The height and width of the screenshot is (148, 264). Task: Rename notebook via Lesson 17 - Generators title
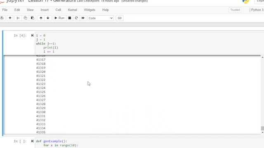coord(52,1)
